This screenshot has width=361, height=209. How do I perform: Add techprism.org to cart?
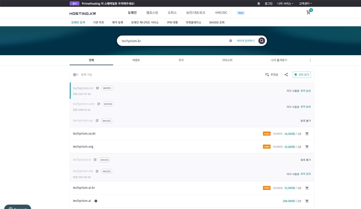coord(307,147)
